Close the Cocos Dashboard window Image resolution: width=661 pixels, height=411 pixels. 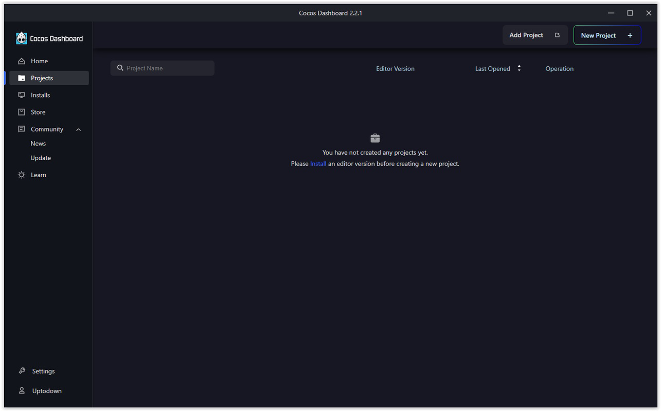pyautogui.click(x=649, y=13)
